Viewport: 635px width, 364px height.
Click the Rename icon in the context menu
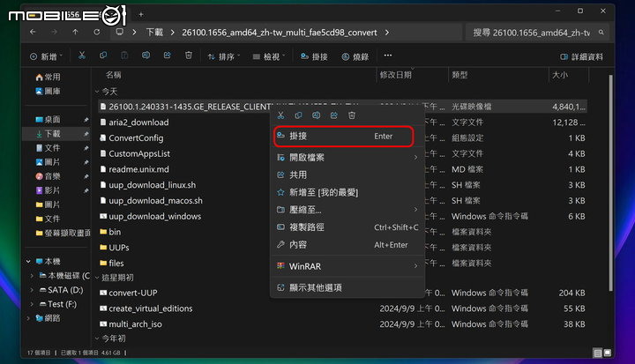(x=317, y=115)
